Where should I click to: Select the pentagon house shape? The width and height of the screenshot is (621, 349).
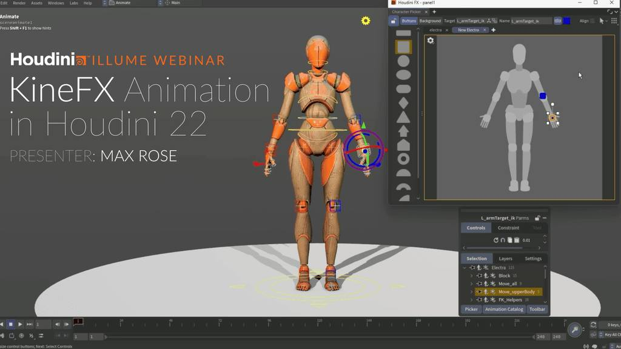pos(403,145)
